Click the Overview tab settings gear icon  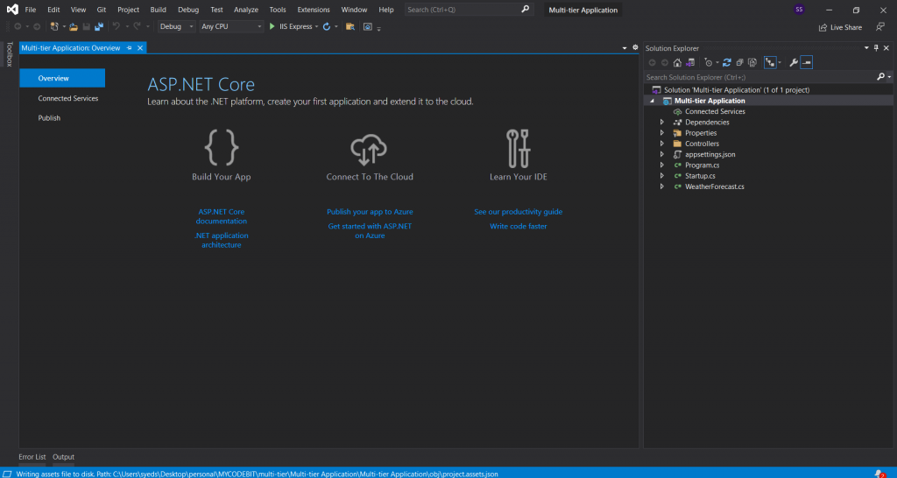tap(635, 47)
